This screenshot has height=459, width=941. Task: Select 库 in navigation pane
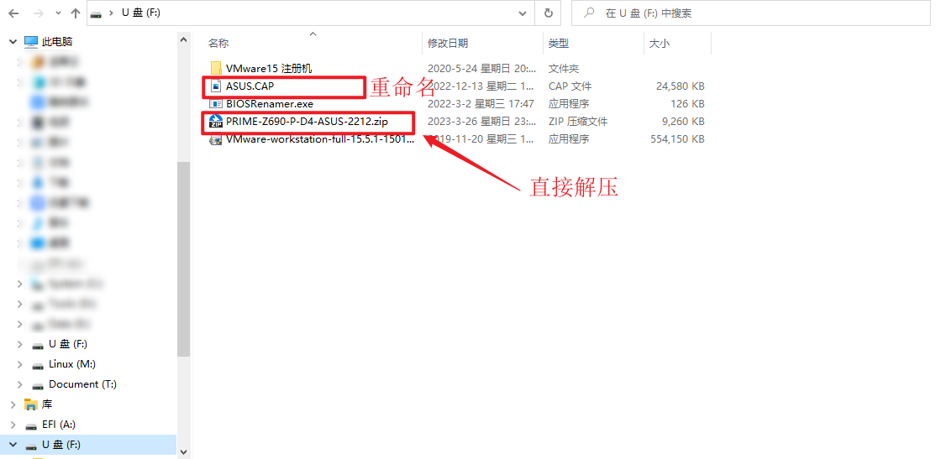click(x=47, y=404)
